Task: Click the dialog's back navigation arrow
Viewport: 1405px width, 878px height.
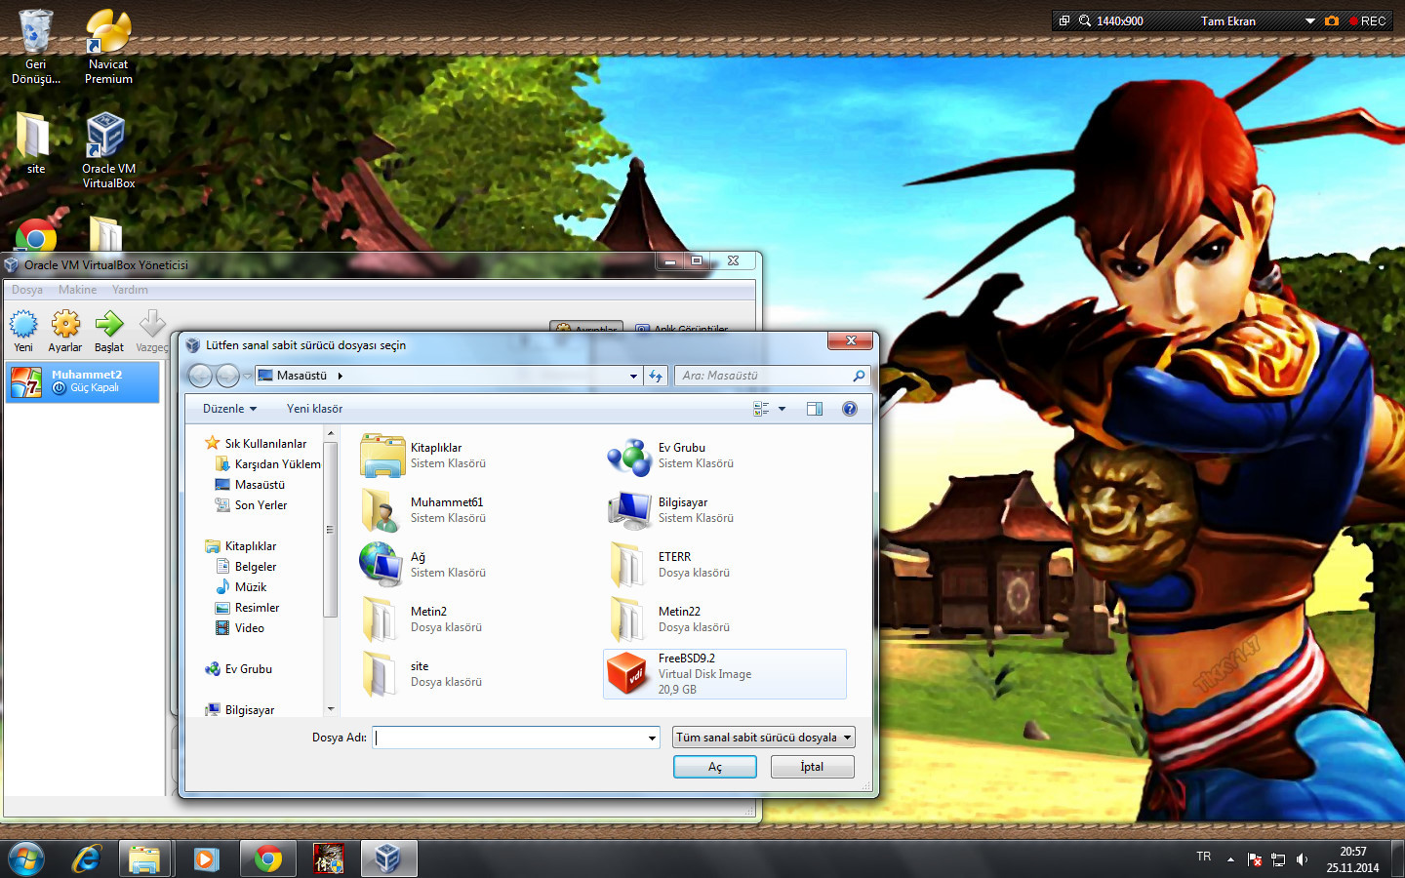Action: [x=200, y=376]
